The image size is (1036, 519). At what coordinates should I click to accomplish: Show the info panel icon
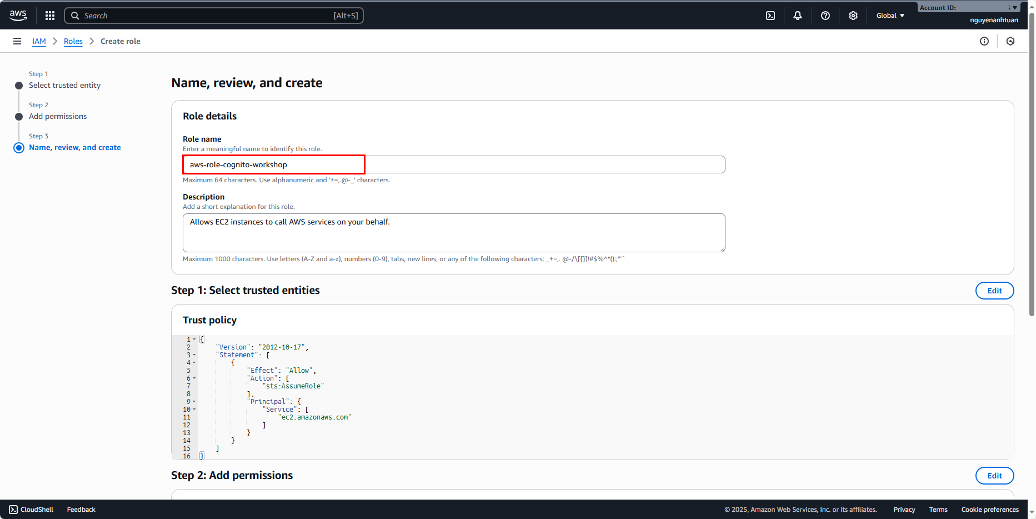[x=984, y=41]
